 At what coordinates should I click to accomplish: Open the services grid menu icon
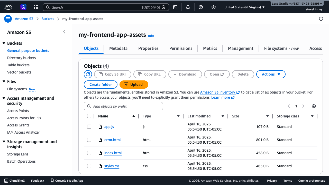coord(36,7)
